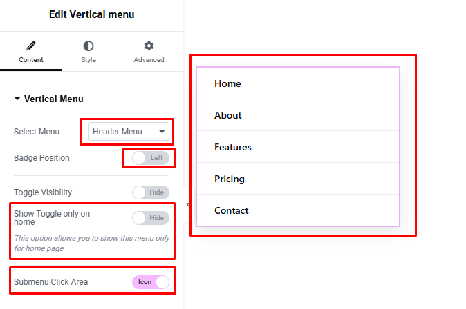Click the gear icon above Advanced
The image size is (466, 309).
(149, 46)
